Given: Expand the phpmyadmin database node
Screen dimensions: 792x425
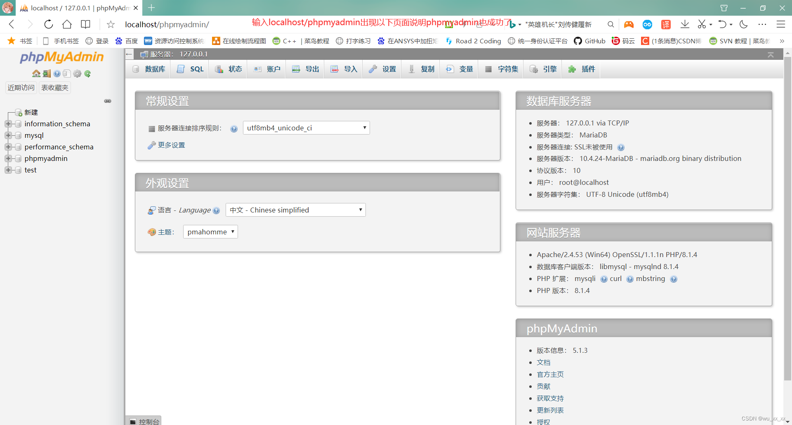Looking at the screenshot, I should 8,158.
